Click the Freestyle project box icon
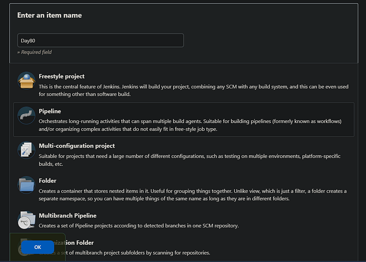 point(26,81)
